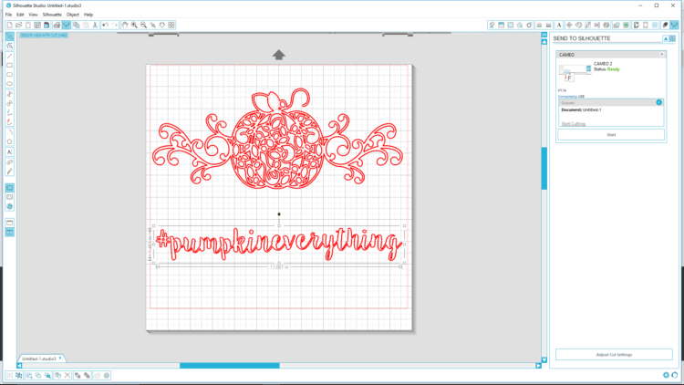Open the Page Settings panel icon
Viewport: 684px width, 385px height.
636,26
